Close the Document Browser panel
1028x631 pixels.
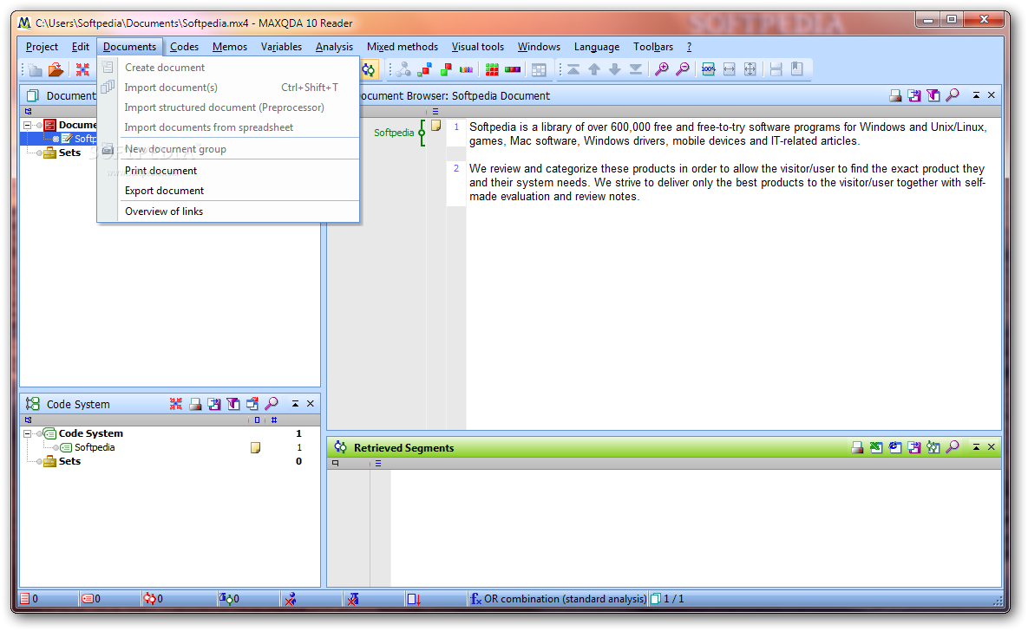(992, 95)
